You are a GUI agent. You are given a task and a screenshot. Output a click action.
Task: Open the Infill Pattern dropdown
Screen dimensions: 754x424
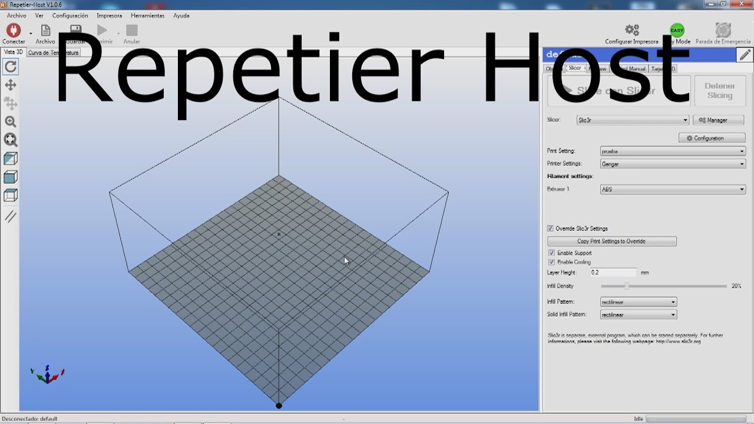coord(639,302)
